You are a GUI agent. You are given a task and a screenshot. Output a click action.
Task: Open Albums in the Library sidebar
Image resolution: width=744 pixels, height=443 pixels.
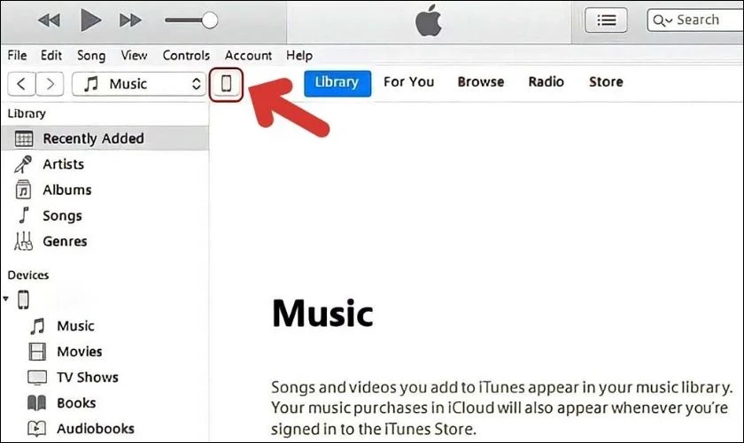tap(67, 190)
